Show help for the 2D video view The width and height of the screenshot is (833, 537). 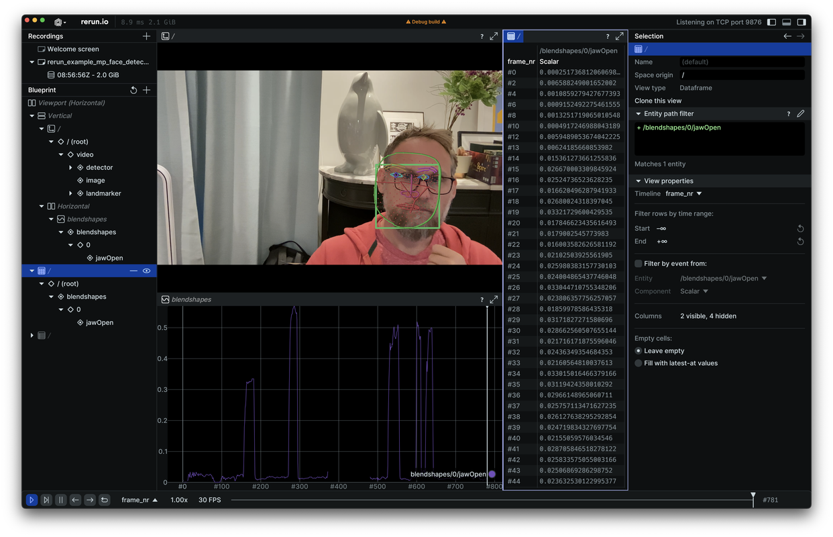482,36
